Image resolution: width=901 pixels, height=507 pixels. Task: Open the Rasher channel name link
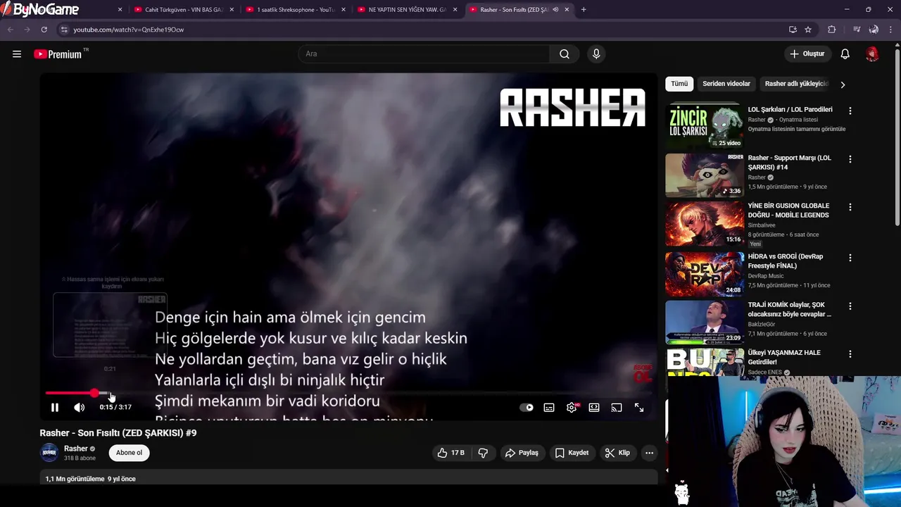tap(76, 449)
